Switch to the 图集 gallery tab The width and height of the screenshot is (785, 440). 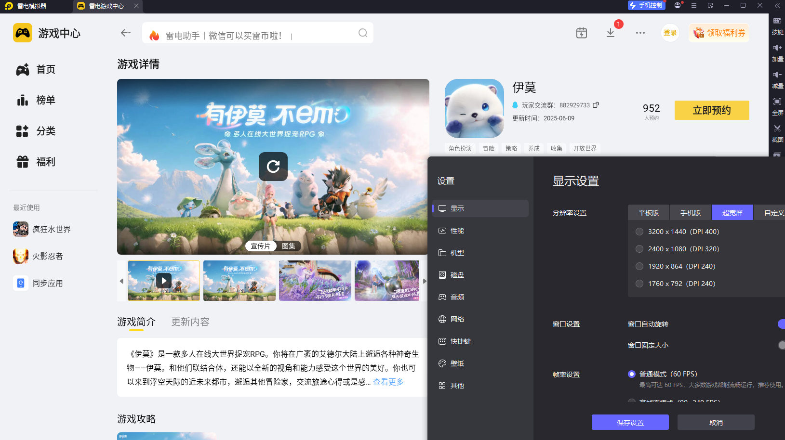pyautogui.click(x=288, y=246)
